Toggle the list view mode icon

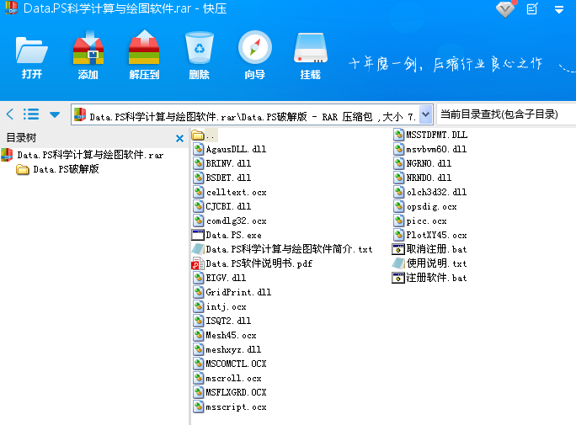(x=31, y=114)
